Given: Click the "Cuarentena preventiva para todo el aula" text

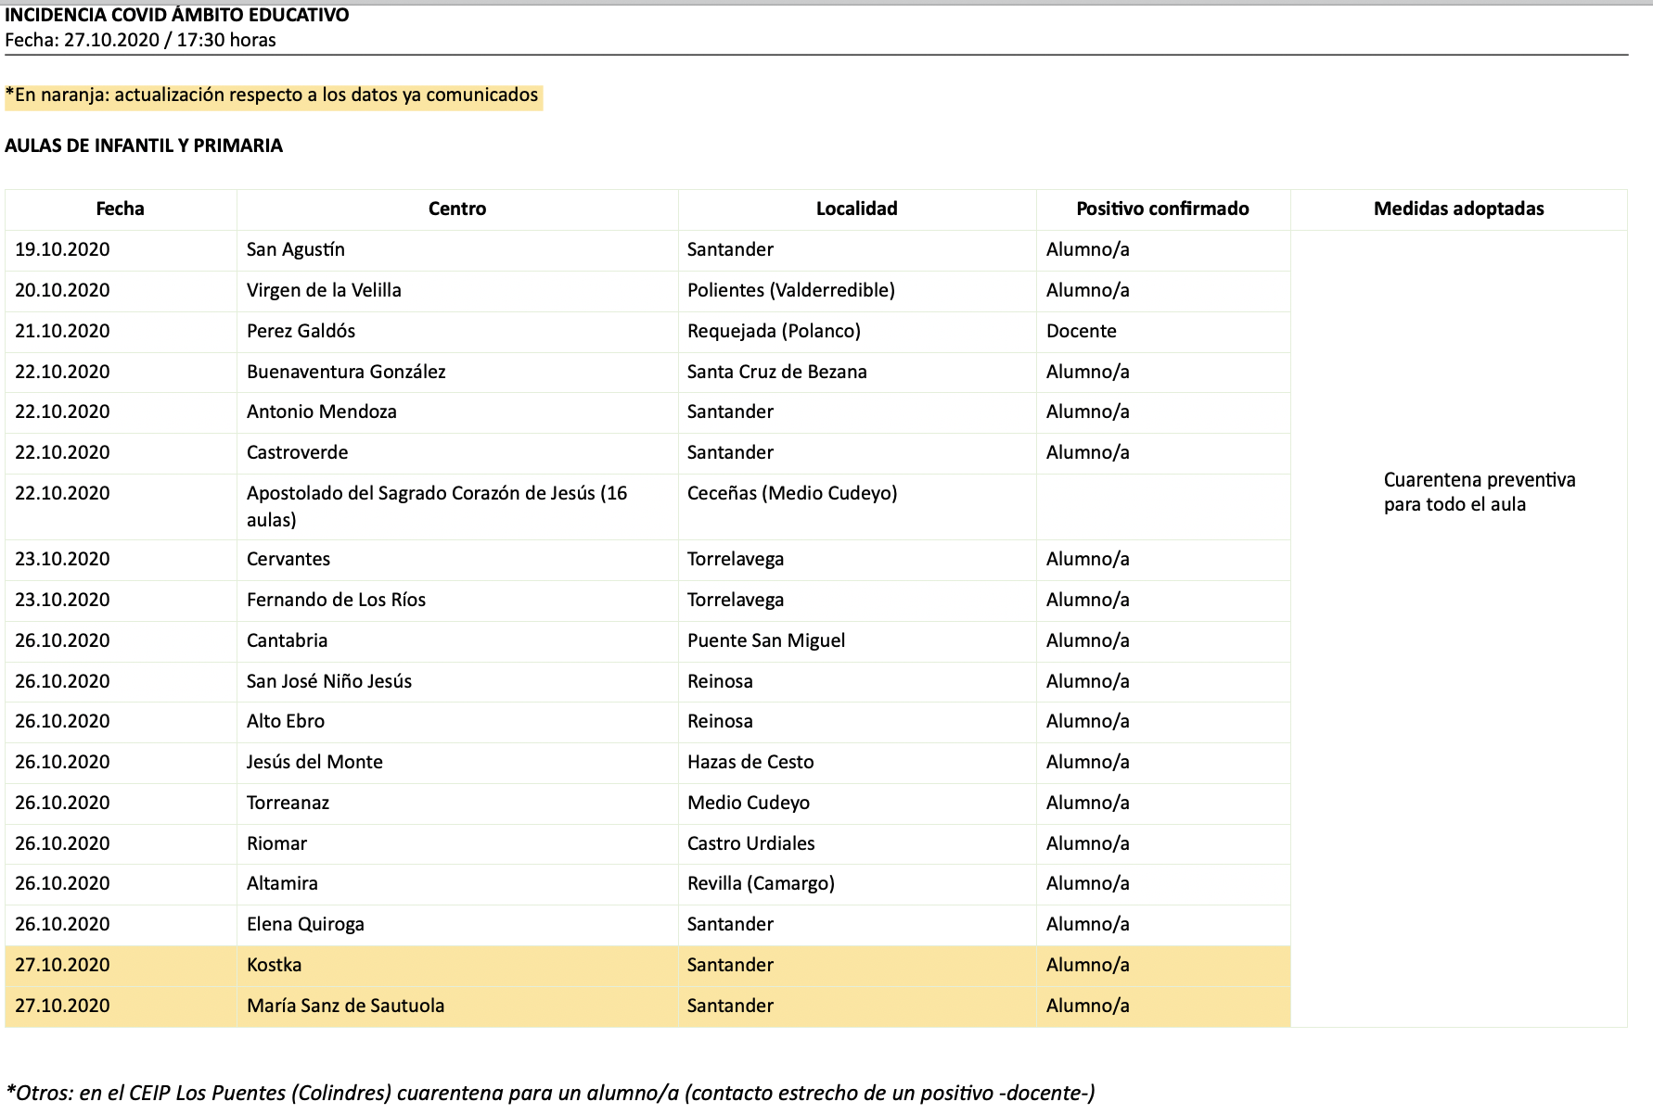Looking at the screenshot, I should (1478, 492).
